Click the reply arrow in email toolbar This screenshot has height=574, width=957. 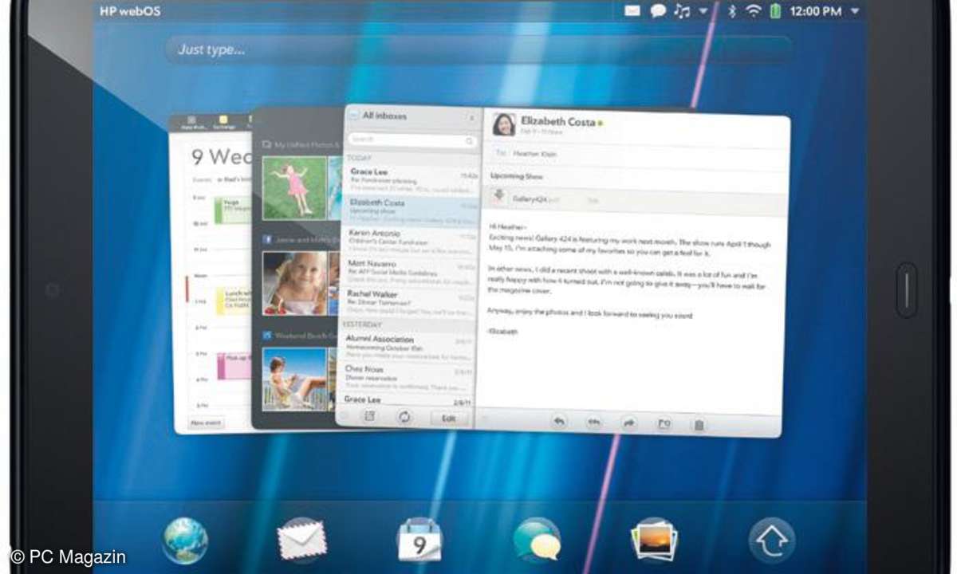point(559,423)
